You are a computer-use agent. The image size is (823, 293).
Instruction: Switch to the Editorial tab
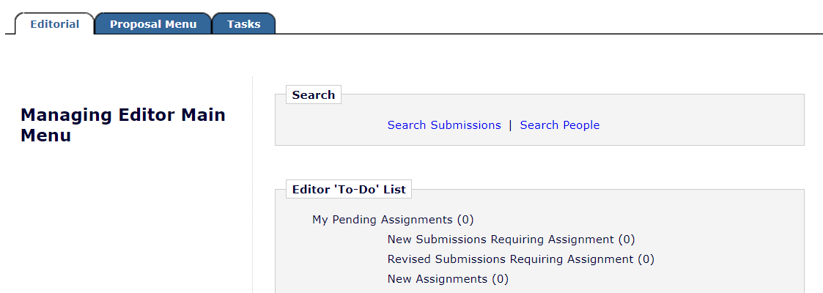(55, 24)
